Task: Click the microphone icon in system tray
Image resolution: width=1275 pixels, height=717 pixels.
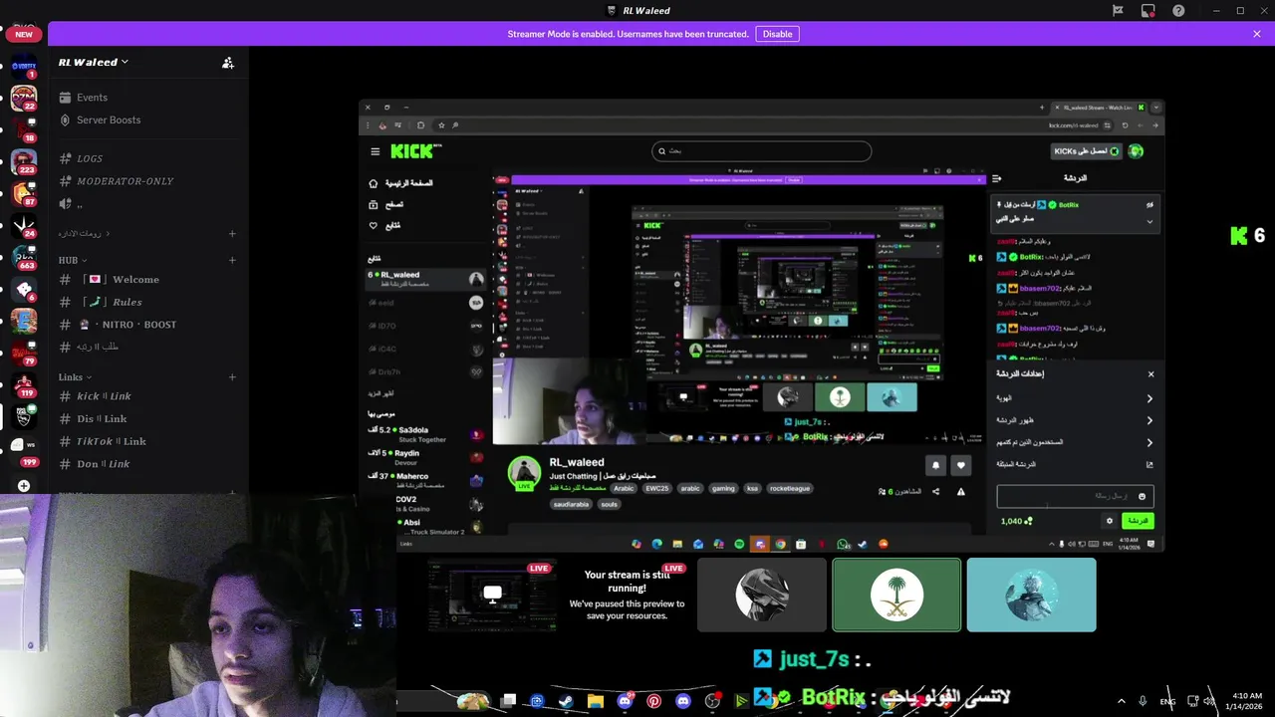Action: tap(1143, 701)
